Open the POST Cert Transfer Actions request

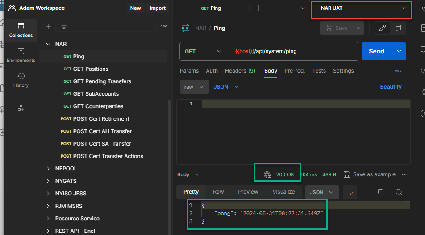(102, 156)
